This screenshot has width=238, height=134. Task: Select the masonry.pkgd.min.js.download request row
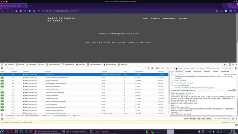84,101
